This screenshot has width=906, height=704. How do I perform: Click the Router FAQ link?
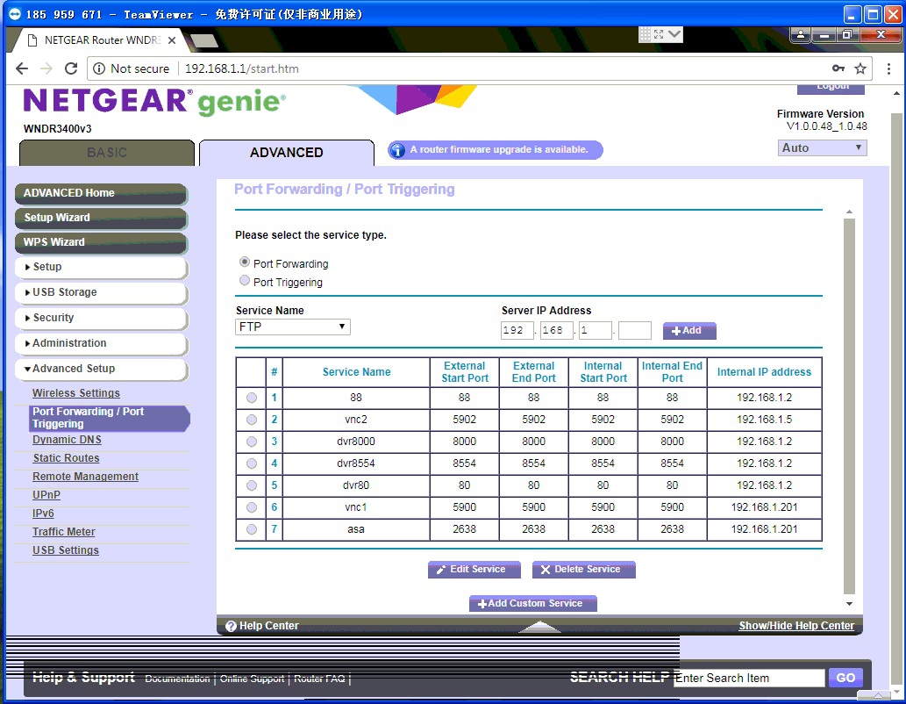[319, 679]
